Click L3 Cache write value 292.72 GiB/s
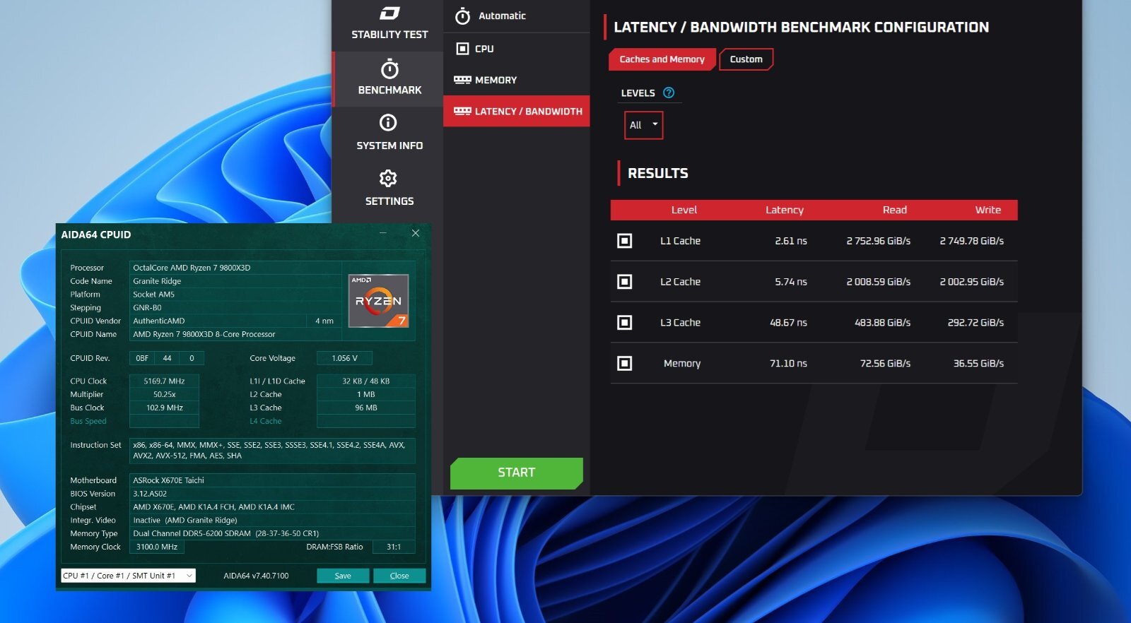 tap(976, 323)
